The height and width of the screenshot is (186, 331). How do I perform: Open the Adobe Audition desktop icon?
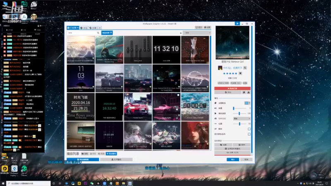[24, 5]
